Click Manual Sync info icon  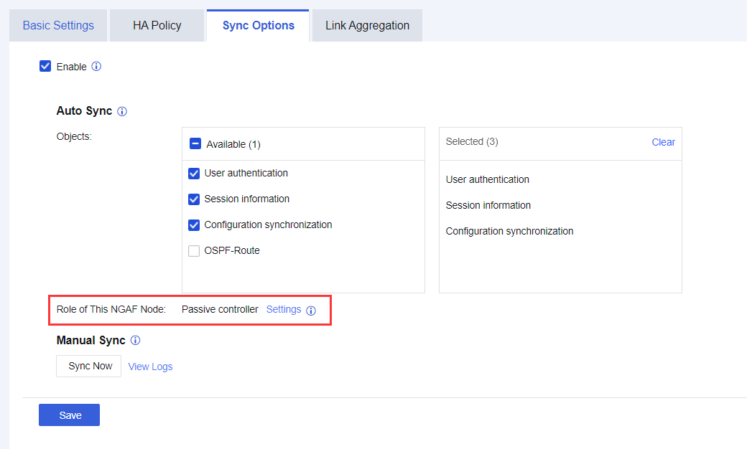pyautogui.click(x=135, y=341)
